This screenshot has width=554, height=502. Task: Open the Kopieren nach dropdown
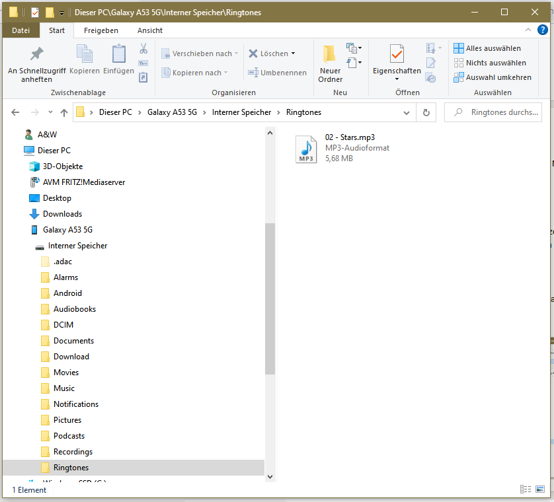click(x=194, y=73)
